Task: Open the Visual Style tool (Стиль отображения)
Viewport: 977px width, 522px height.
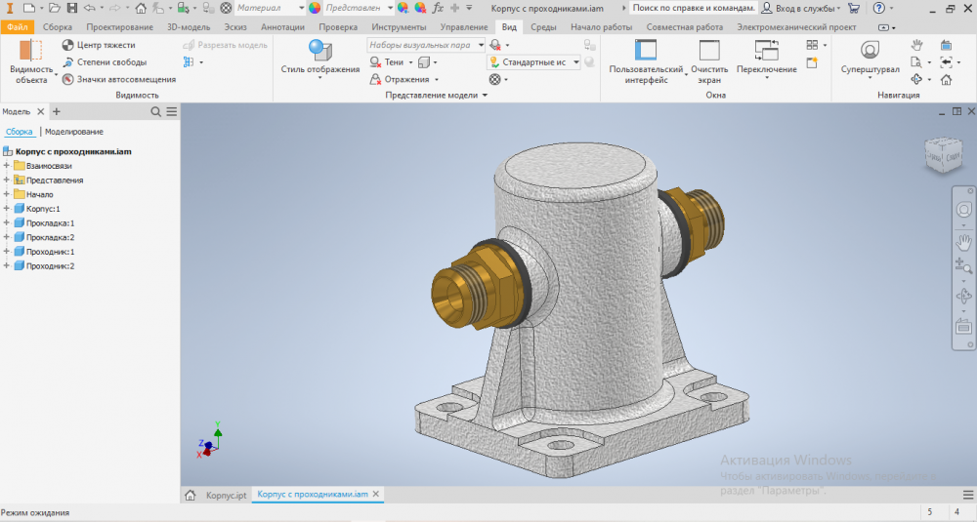Action: (x=320, y=58)
